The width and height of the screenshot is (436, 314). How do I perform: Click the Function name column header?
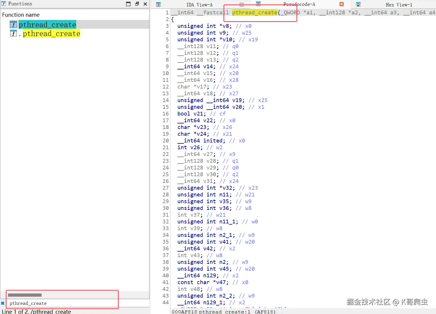(21, 15)
